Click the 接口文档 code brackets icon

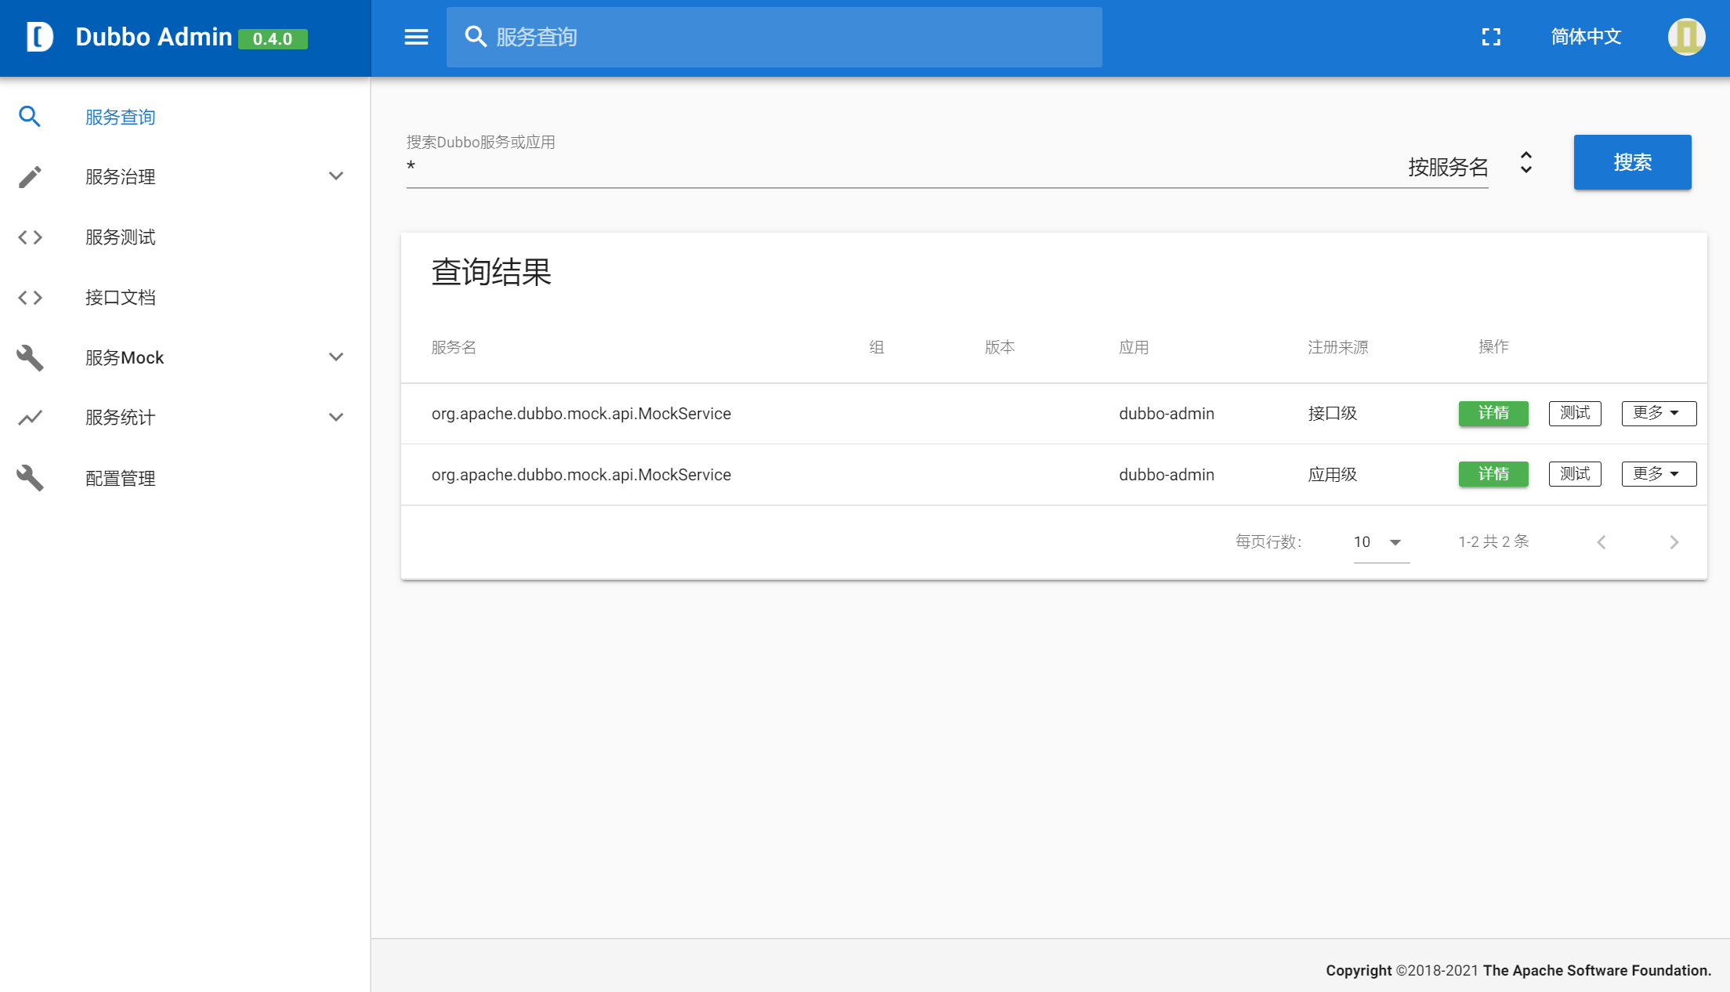pos(30,297)
